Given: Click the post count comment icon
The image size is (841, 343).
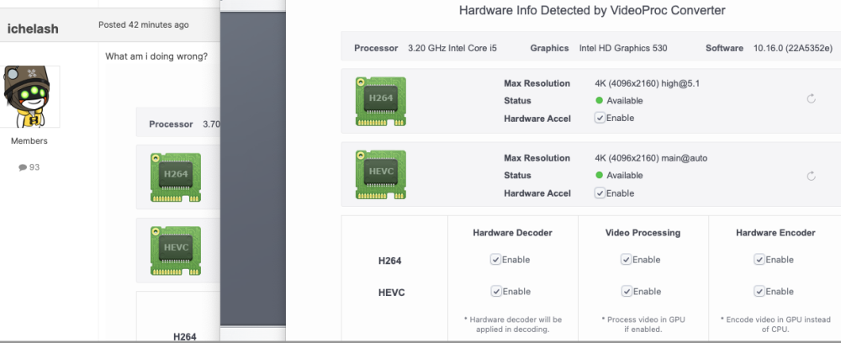Looking at the screenshot, I should point(23,167).
